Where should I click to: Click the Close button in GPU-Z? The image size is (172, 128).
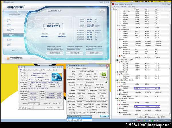point(104,116)
